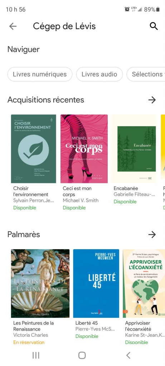
Task: Tap the back arrow beside Cégep de Lévis
Action: coord(13,26)
